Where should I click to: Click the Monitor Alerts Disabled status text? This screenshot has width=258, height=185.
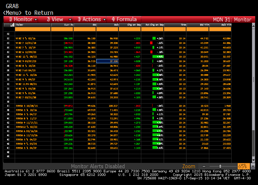pos(98,166)
